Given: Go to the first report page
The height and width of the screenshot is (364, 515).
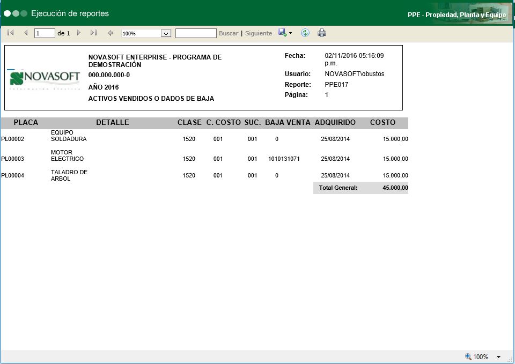Looking at the screenshot, I should click(x=10, y=33).
